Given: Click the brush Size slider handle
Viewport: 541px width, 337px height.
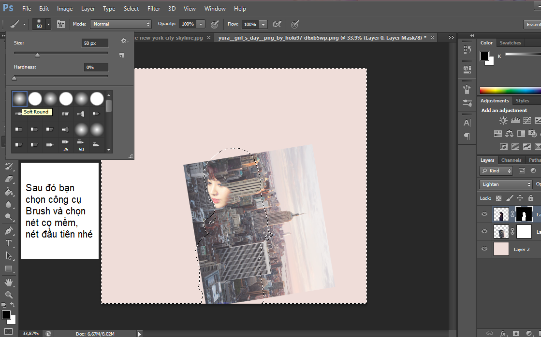Looking at the screenshot, I should click(37, 55).
